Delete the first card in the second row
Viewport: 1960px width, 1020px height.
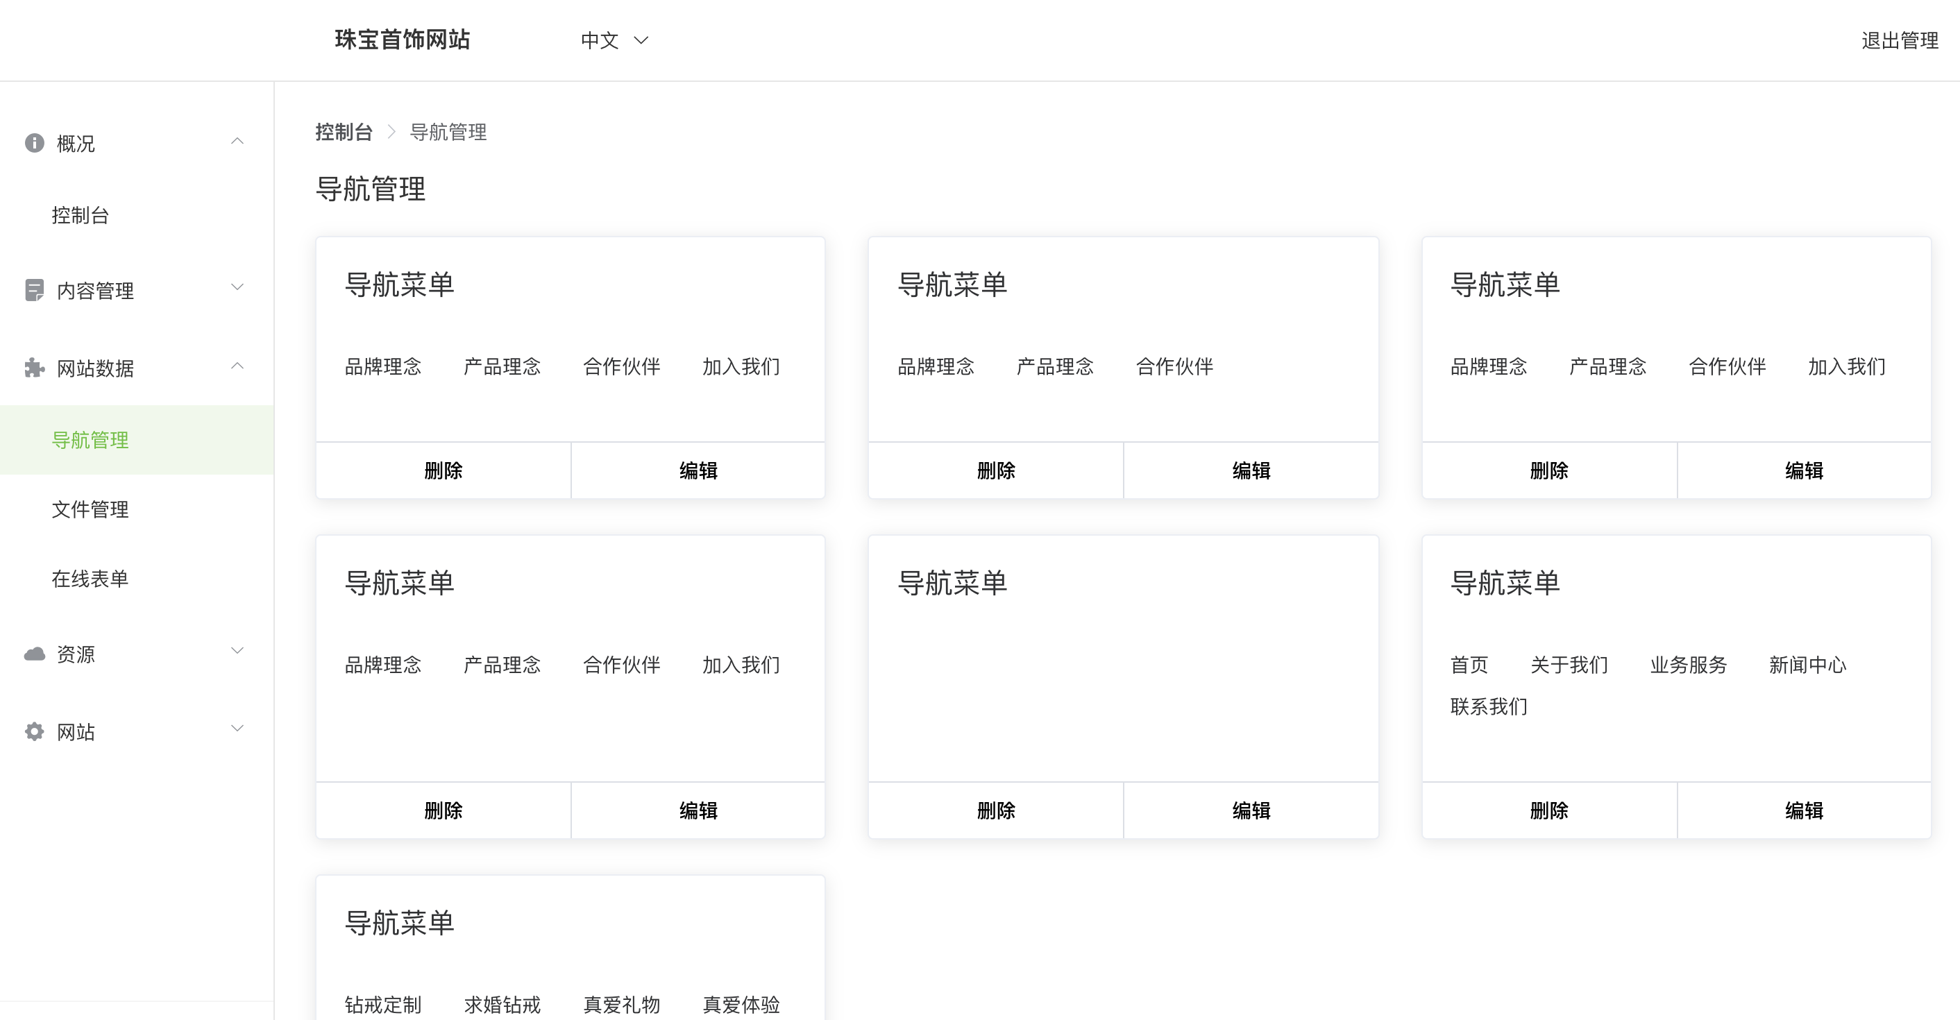pos(443,811)
